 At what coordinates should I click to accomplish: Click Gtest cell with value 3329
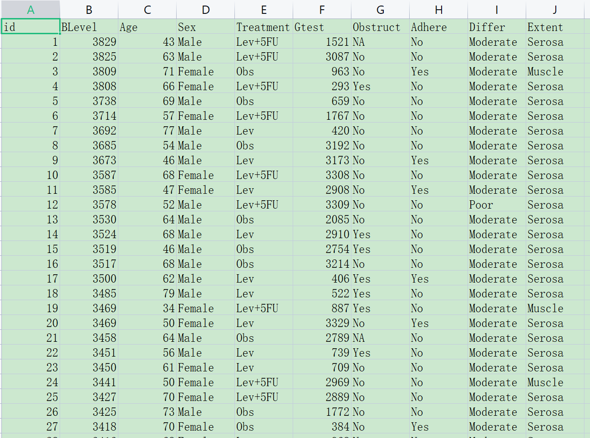[322, 323]
